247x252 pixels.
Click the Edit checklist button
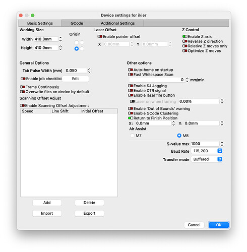(x=75, y=79)
